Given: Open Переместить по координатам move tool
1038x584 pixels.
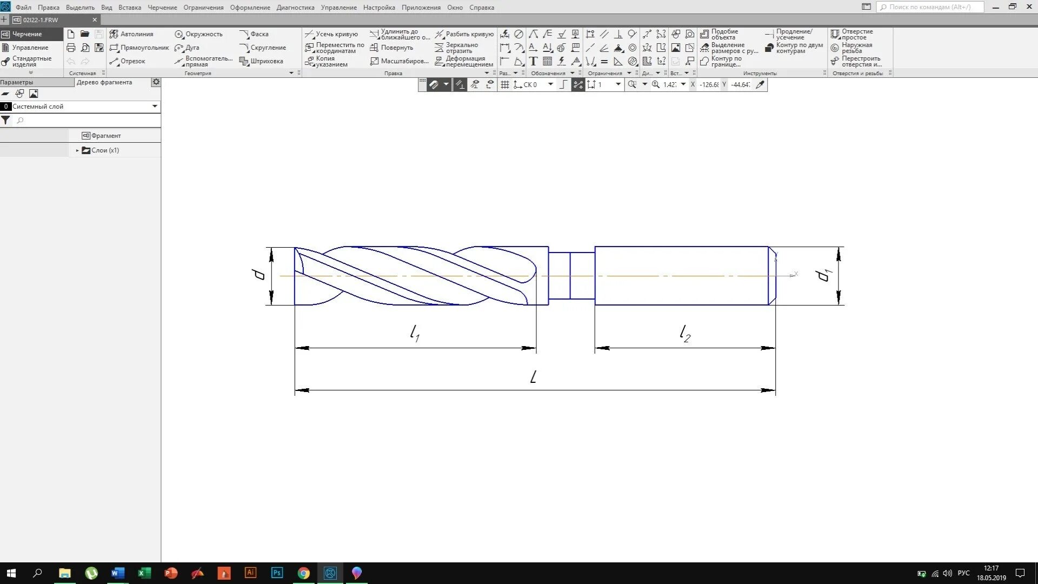Looking at the screenshot, I should [335, 48].
